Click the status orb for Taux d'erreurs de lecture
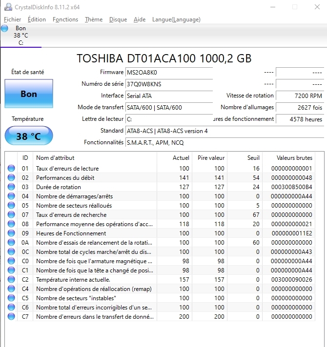Image resolution: width=327 pixels, height=347 pixels. tap(11, 169)
